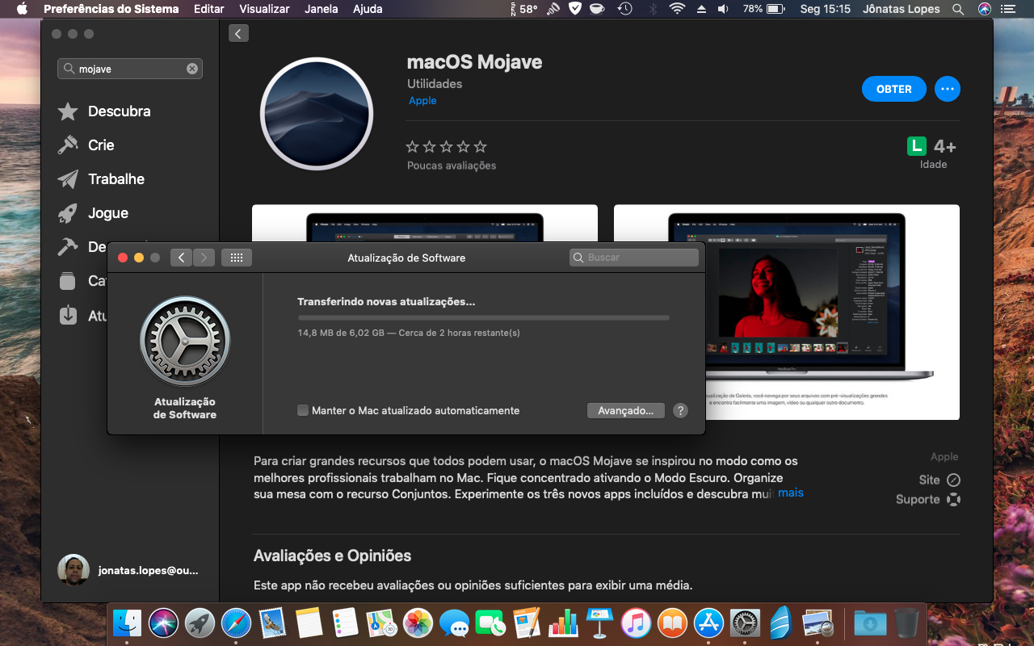Open the Visualizar menu
Image resolution: width=1034 pixels, height=646 pixels.
coord(265,9)
